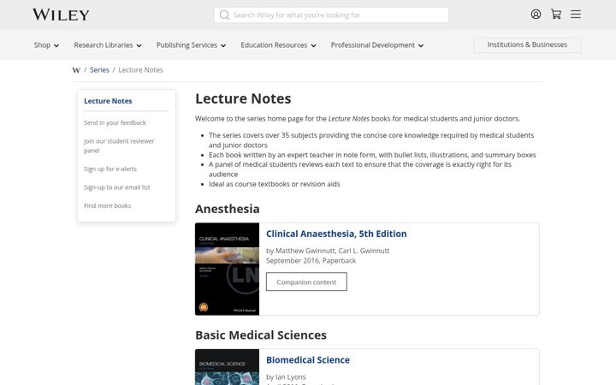Click the by Ian Lyons author text
Screen dimensions: 616x385
286,376
